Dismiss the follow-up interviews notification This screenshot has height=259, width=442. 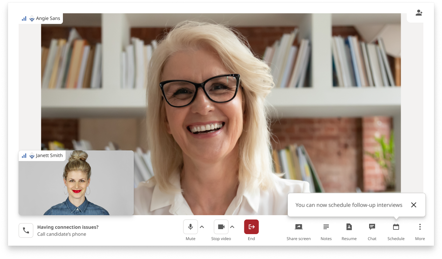[414, 205]
